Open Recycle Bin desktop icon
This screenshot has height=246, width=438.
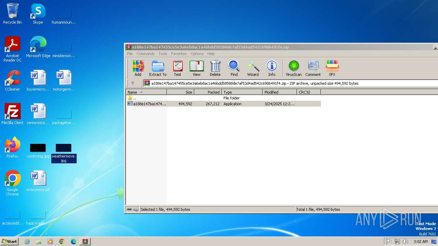[x=12, y=14]
